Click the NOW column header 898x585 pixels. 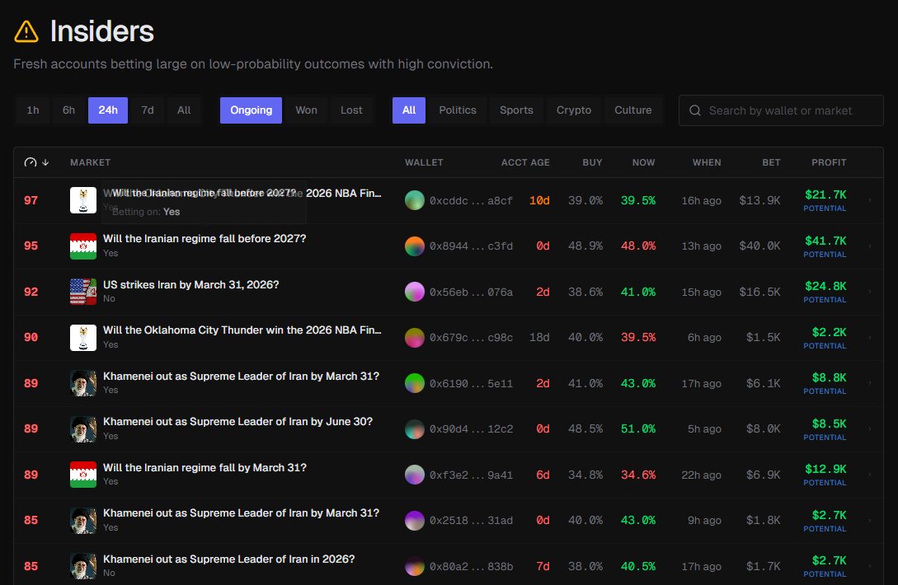643,162
